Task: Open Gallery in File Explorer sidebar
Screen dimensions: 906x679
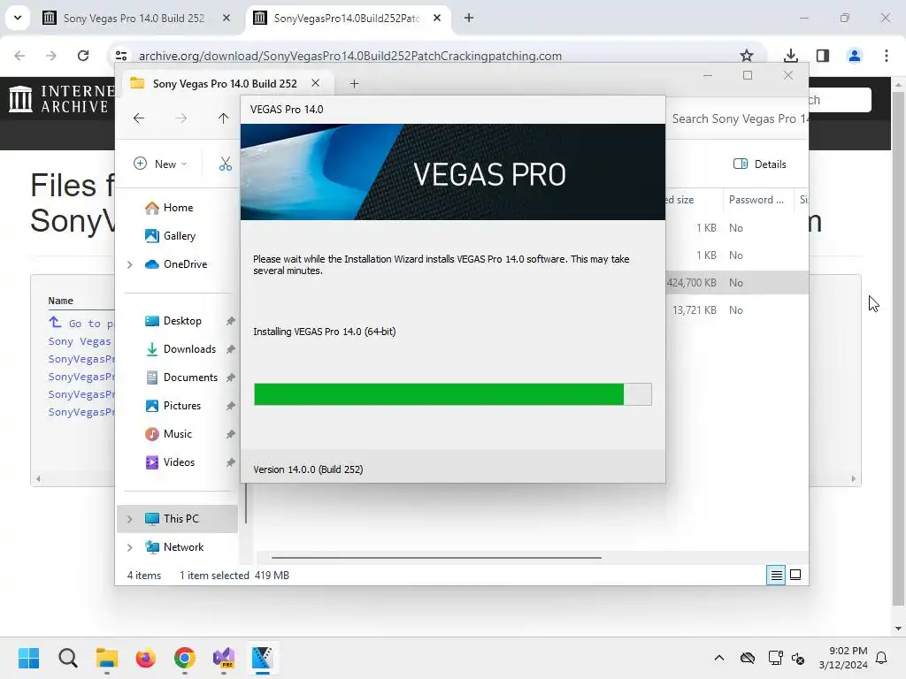Action: (170, 235)
